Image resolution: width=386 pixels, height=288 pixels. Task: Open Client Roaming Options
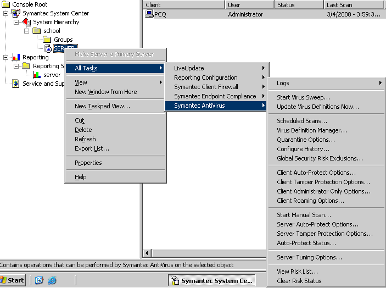[326, 201]
